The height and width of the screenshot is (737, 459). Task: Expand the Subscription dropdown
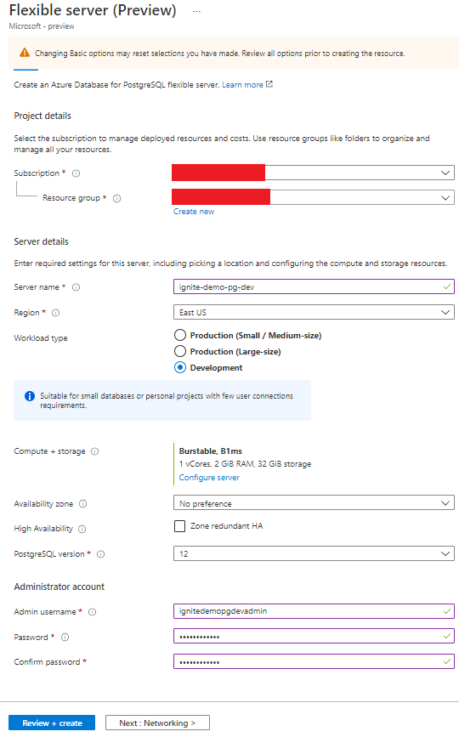coord(314,173)
